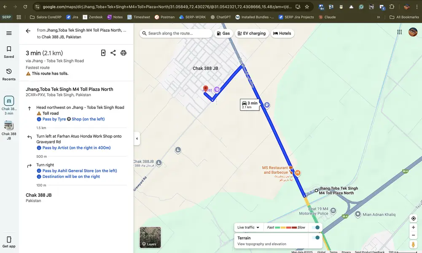
Task: Click the Get app button
Action: click(9, 242)
